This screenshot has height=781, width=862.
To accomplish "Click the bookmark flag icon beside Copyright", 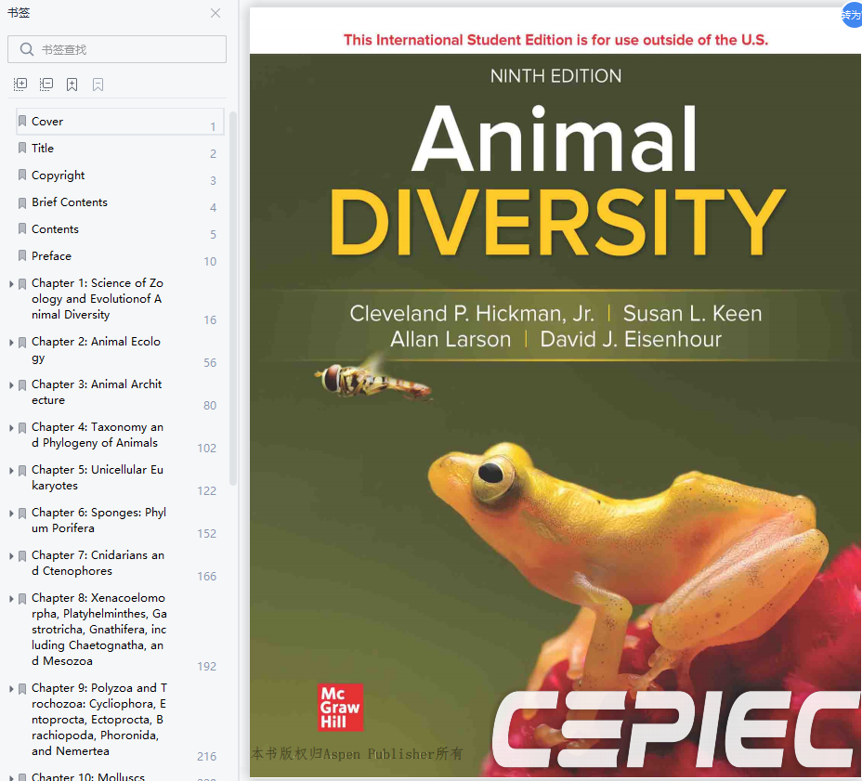I will pyautogui.click(x=22, y=175).
